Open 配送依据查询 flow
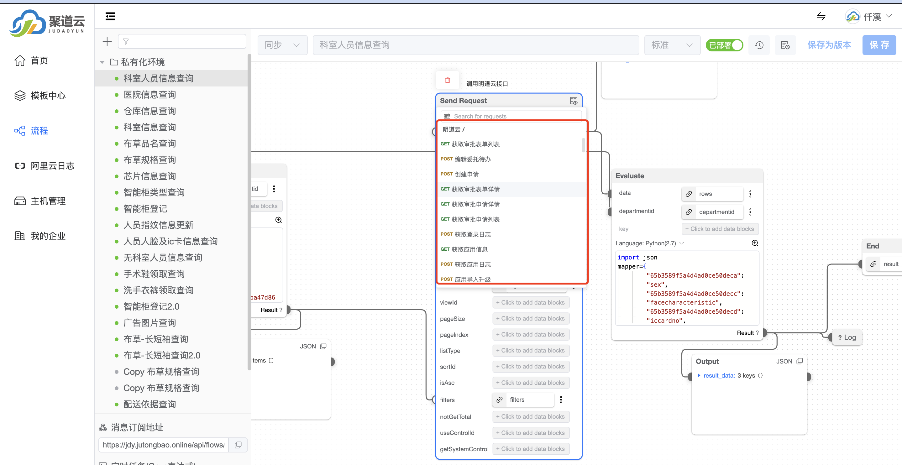 149,405
